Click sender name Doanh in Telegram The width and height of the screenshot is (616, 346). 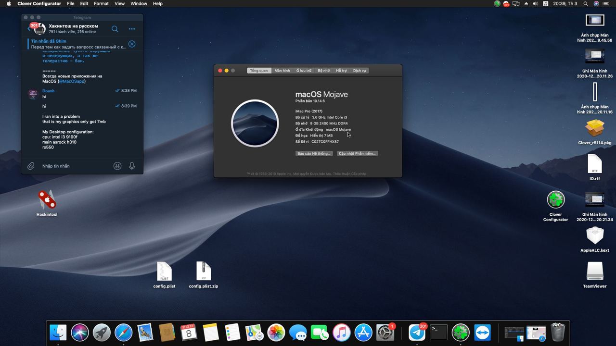[48, 91]
